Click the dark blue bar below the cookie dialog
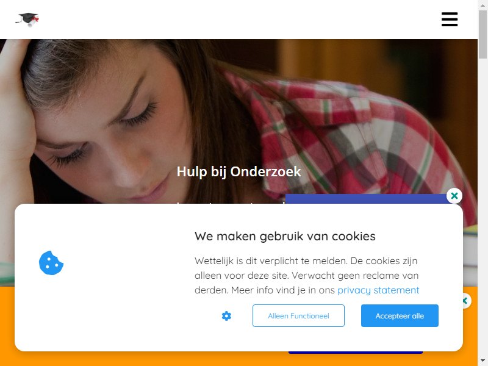Screen dimensions: 488x366 356,353
